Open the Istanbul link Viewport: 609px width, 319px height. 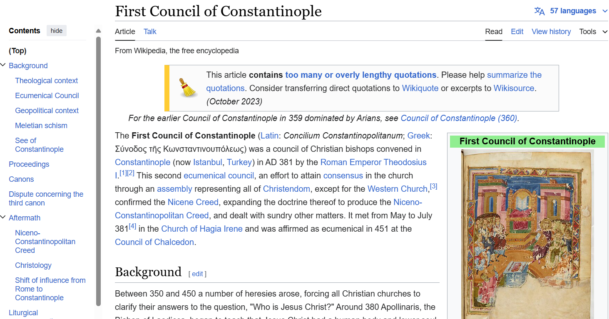tap(208, 162)
